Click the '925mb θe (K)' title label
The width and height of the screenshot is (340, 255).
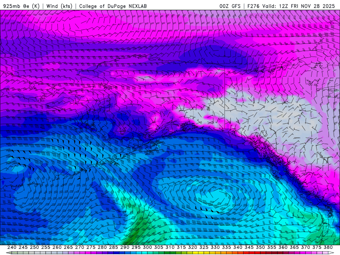point(21,6)
